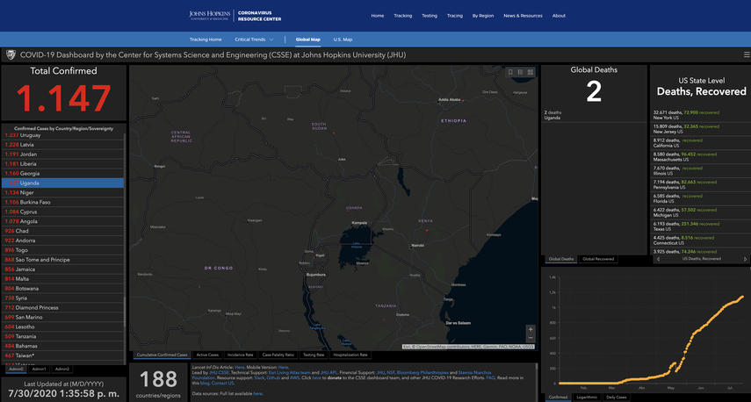Open the Tracing nav item
The height and width of the screenshot is (402, 751).
(454, 16)
